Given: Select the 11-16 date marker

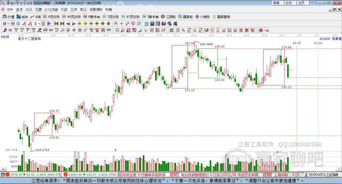Looking at the screenshot, I should click(x=318, y=43).
